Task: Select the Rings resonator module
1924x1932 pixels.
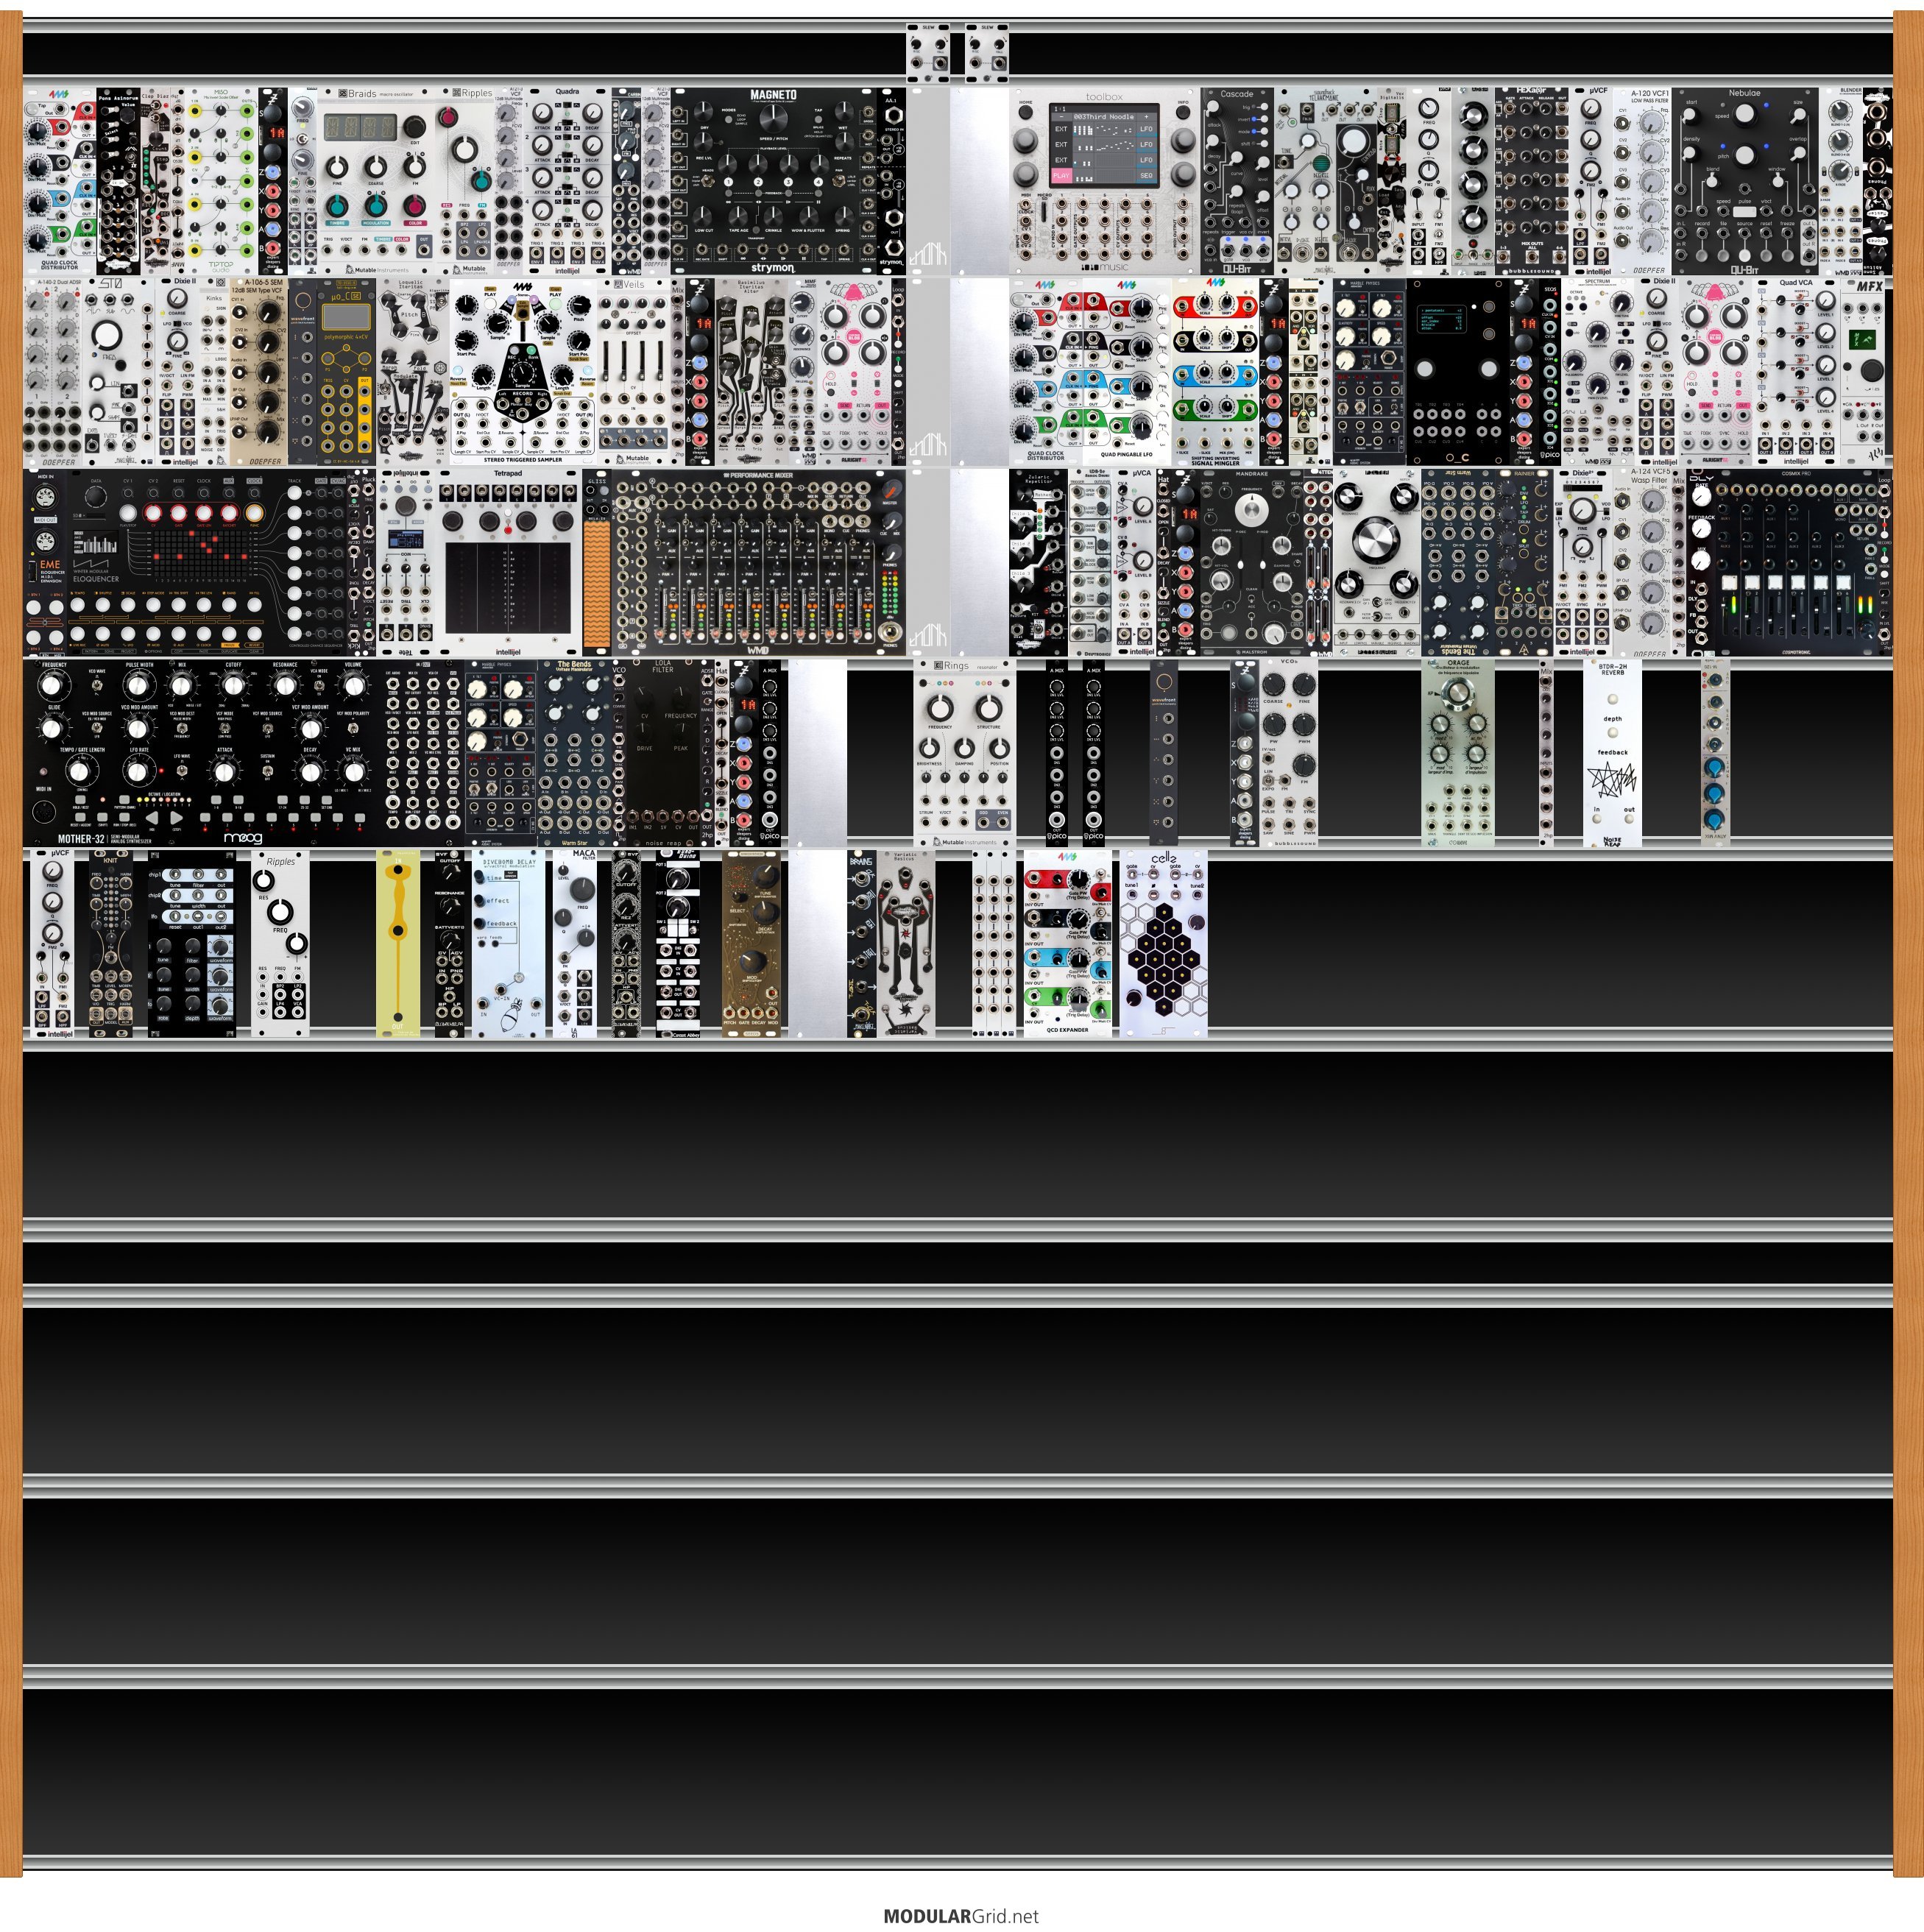Action: [x=964, y=753]
